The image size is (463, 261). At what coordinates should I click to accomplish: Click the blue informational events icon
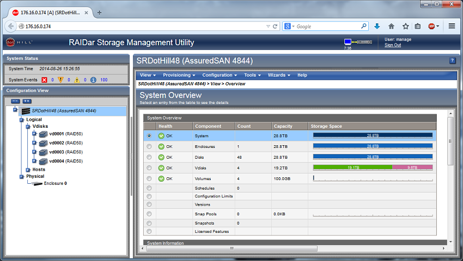(93, 79)
